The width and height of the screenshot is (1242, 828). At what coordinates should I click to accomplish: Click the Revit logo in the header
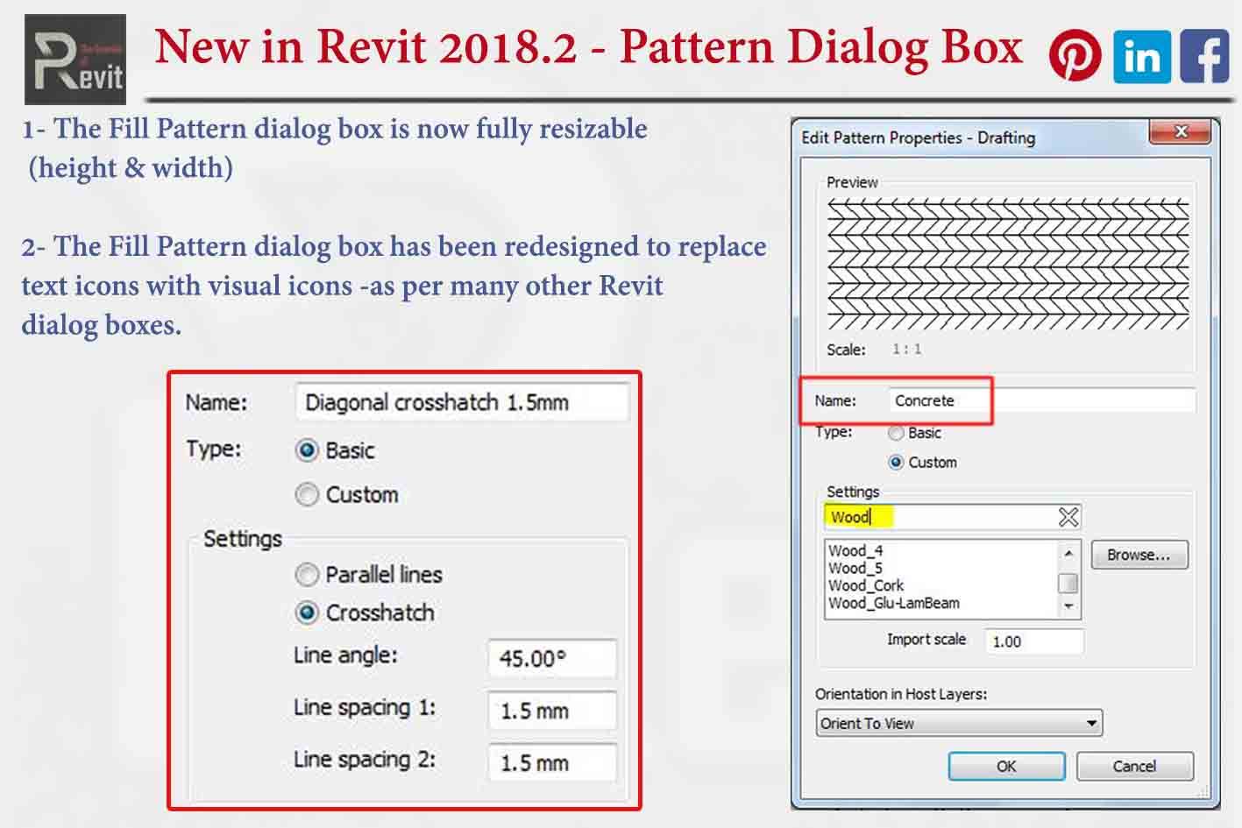[75, 59]
